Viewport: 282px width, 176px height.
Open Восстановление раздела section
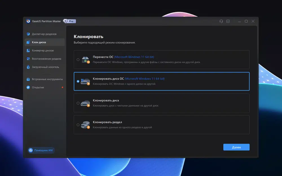[45, 59]
